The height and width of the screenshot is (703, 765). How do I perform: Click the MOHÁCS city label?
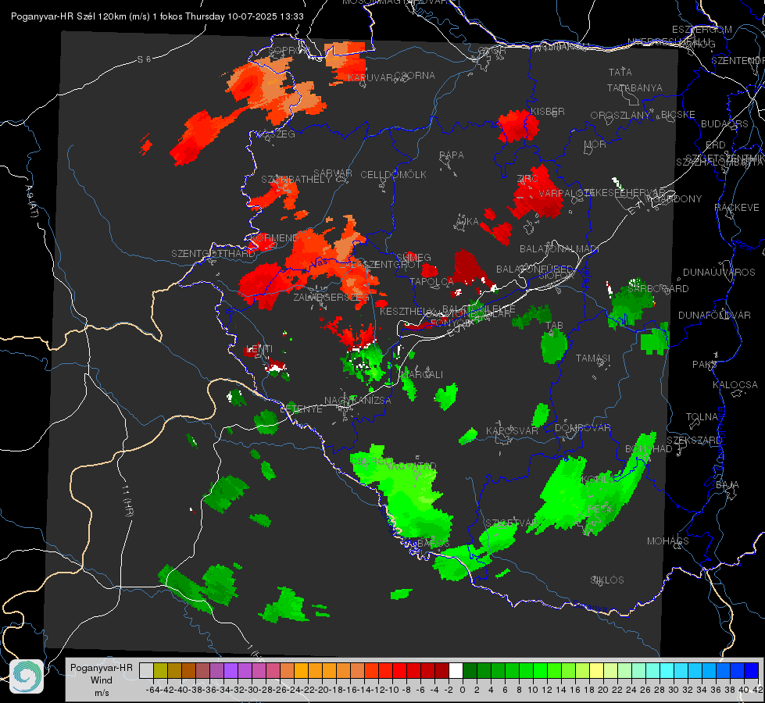[668, 541]
